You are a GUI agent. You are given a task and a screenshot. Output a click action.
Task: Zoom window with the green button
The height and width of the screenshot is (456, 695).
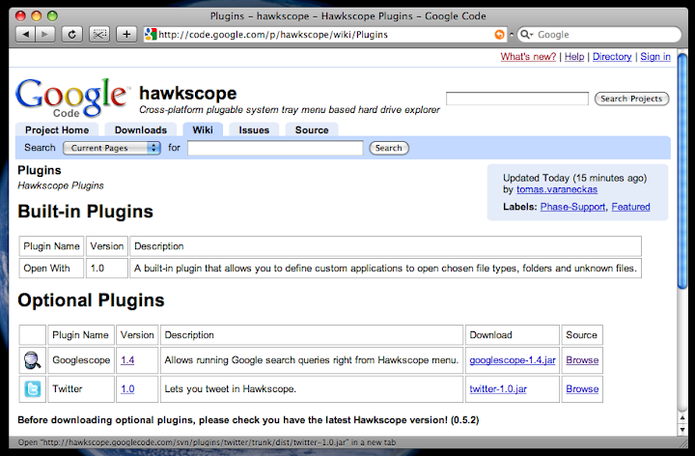click(52, 16)
